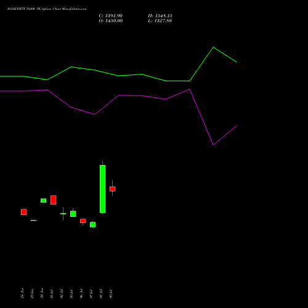This screenshot has width=308, height=308.
Task: Select the 08 Jul date label
Action: coord(101,294)
